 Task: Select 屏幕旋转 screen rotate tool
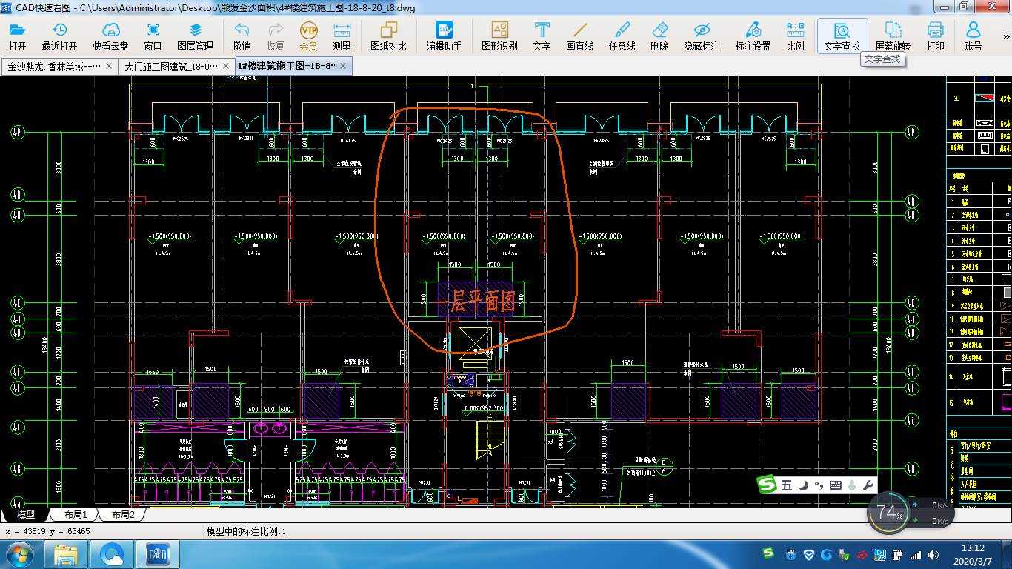pos(893,36)
